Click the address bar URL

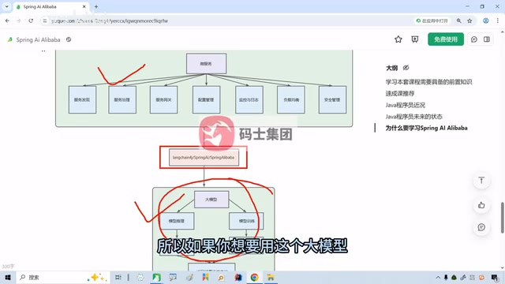[110, 21]
